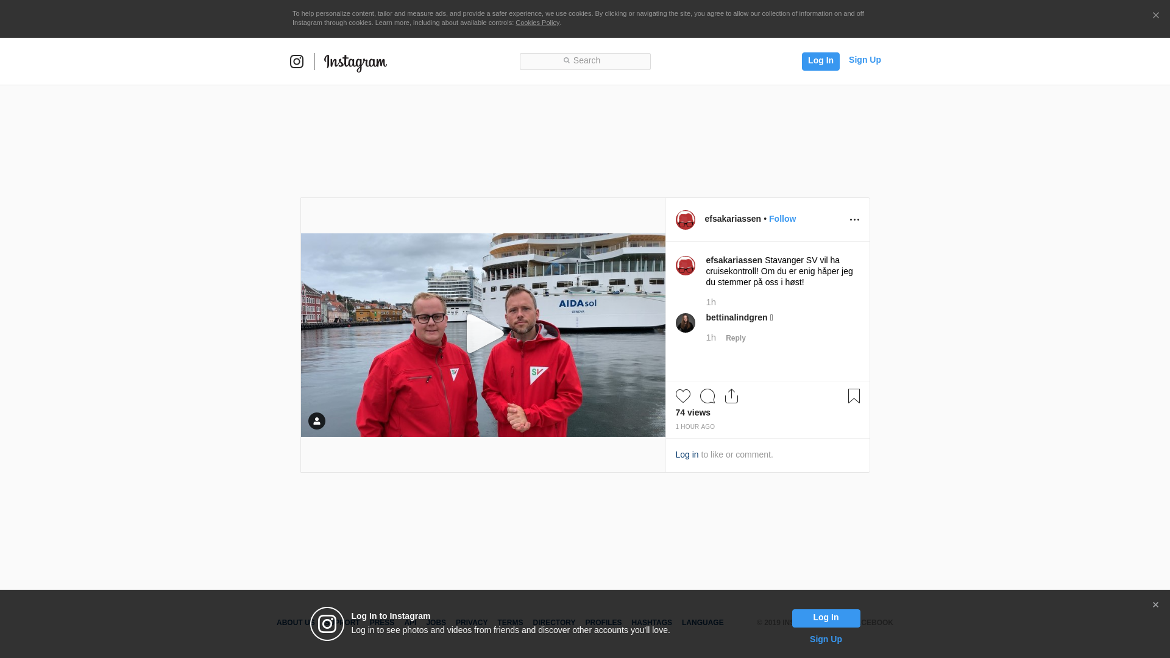
Task: Close the Log In to Instagram banner
Action: [1155, 605]
